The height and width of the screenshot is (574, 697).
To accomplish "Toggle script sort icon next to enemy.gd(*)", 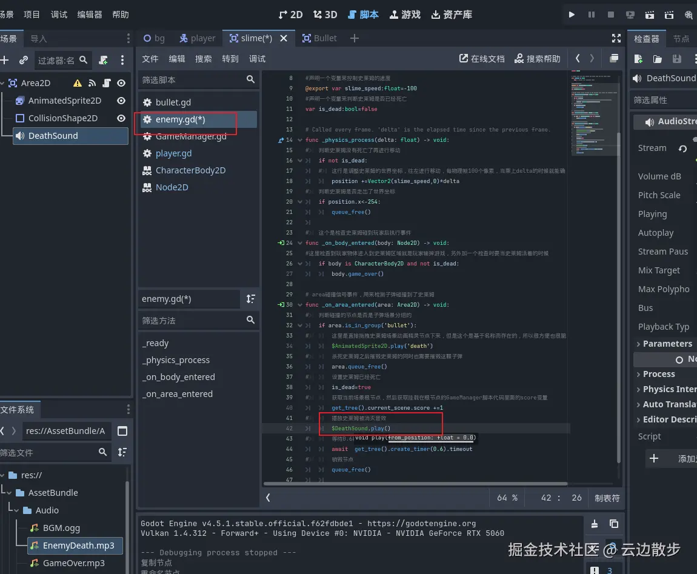I will pyautogui.click(x=251, y=299).
